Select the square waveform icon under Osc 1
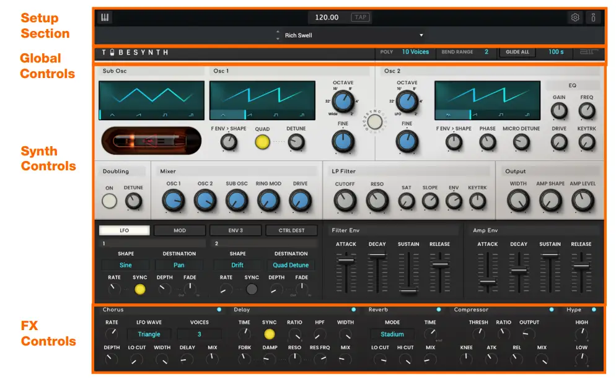616x379 pixels. 276,115
